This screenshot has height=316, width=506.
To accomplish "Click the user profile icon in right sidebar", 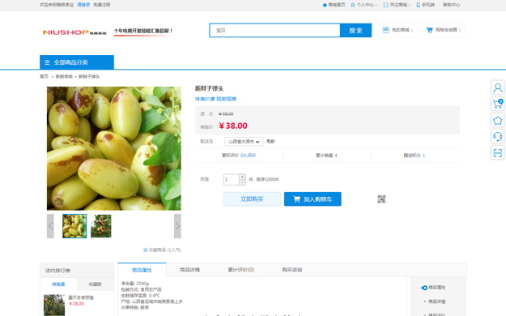I will 498,88.
